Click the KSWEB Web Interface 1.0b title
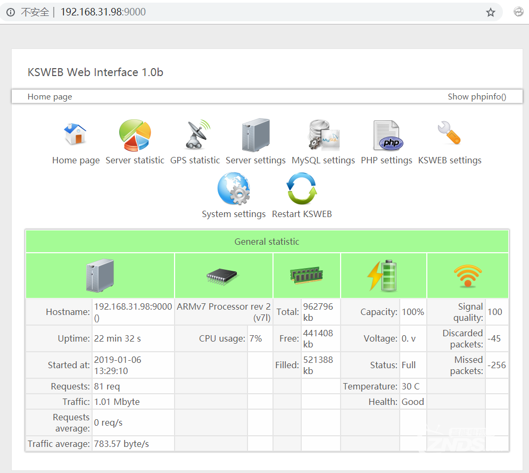 point(95,72)
